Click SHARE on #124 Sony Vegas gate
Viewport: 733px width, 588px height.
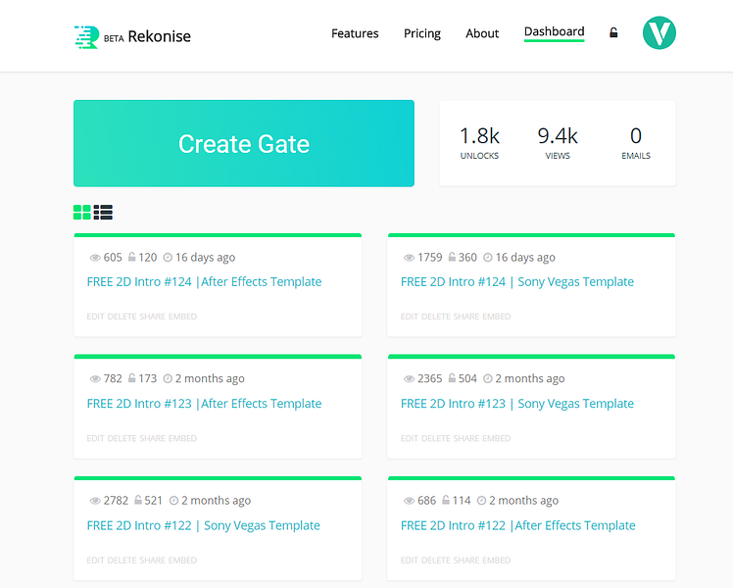pyautogui.click(x=466, y=317)
